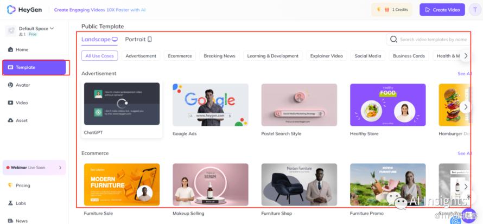Image resolution: width=483 pixels, height=224 pixels.
Task: Click the Pricing tag icon
Action: (10, 185)
